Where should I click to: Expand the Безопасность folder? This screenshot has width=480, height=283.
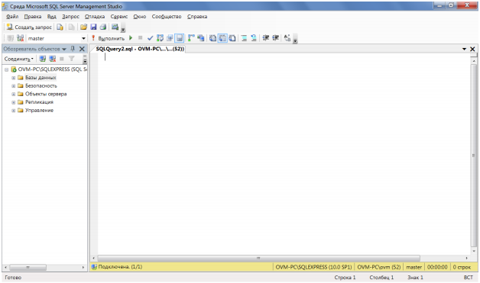pos(14,86)
